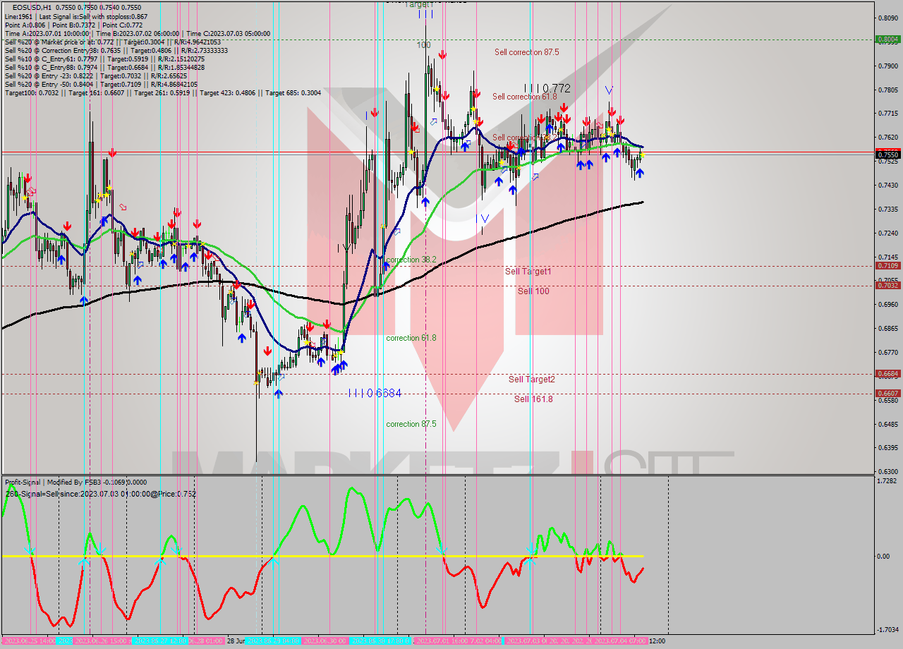Click the 0.7240 price axis value
The height and width of the screenshot is (649, 903).
[x=887, y=233]
